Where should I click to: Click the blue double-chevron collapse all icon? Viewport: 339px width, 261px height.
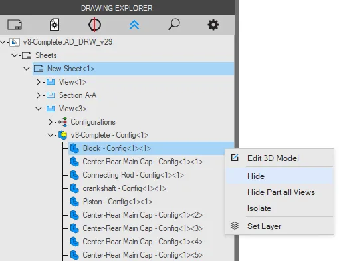tap(134, 25)
